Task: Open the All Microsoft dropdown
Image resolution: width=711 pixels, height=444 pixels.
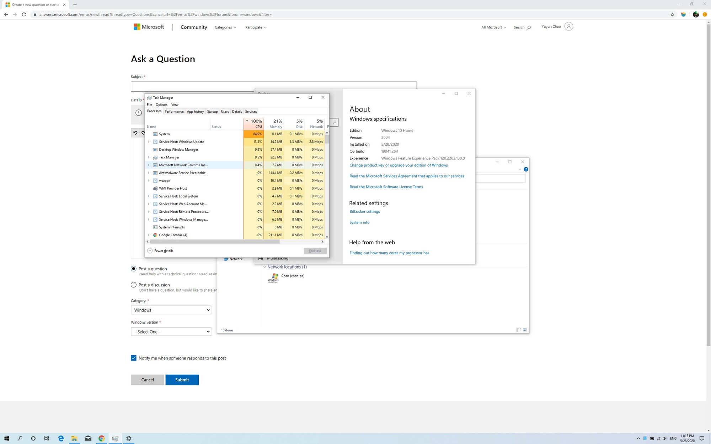Action: point(493,27)
